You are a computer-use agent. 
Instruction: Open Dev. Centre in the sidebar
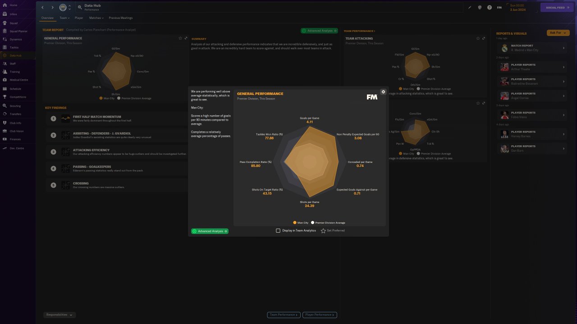[17, 148]
